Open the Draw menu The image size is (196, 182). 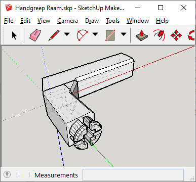click(x=92, y=21)
